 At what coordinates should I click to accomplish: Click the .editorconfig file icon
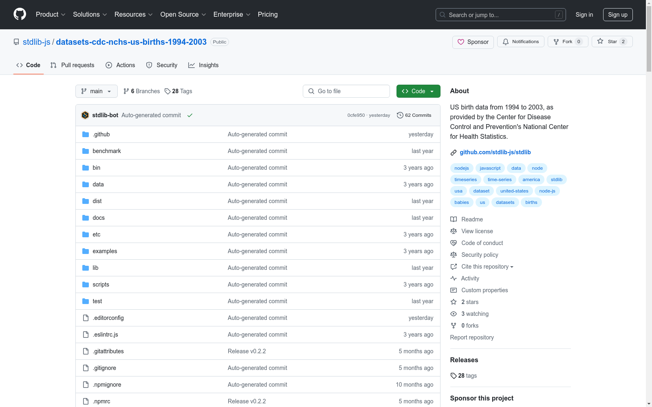(x=86, y=318)
